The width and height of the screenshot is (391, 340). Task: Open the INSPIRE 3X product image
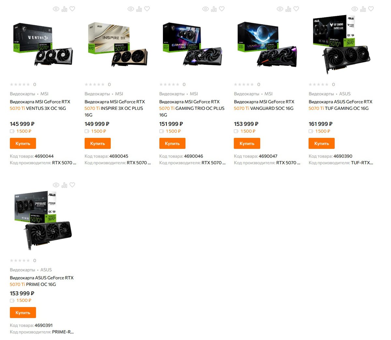click(118, 45)
